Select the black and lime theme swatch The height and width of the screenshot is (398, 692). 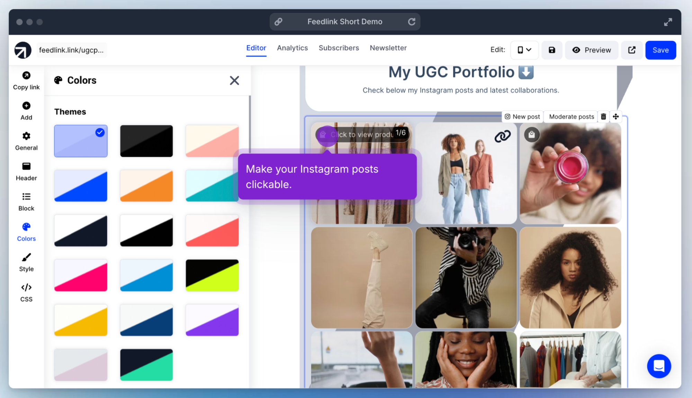pyautogui.click(x=212, y=275)
